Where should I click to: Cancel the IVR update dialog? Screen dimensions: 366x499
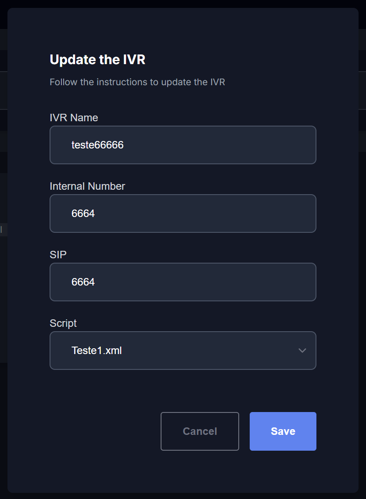(x=200, y=431)
